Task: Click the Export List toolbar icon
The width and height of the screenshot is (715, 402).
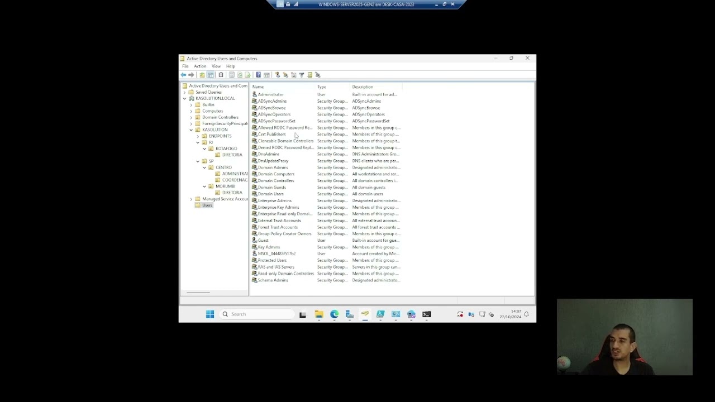Action: point(247,75)
